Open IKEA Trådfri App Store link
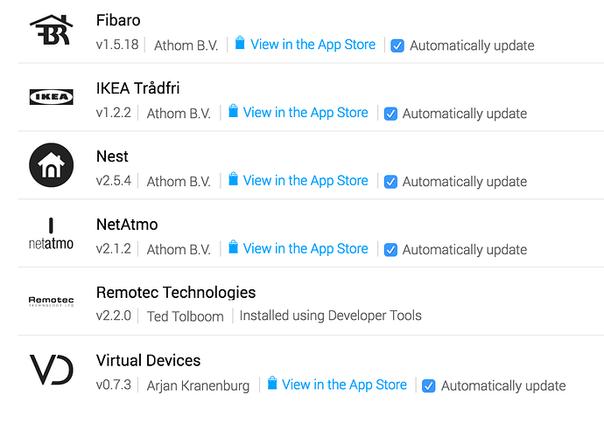 [x=306, y=113]
